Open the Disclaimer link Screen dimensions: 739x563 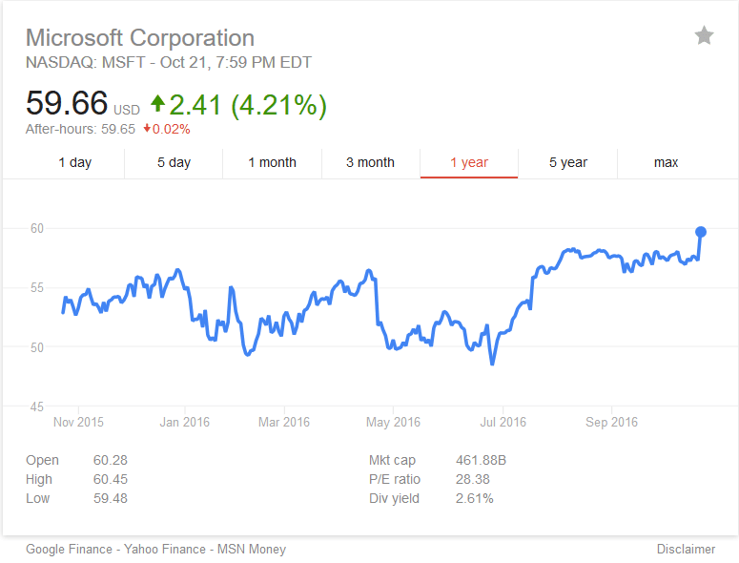tap(686, 550)
